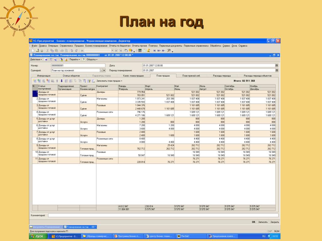This screenshot has width=322, height=241.
Task: Open the Calculator toolbar icon
Action: tap(140, 51)
